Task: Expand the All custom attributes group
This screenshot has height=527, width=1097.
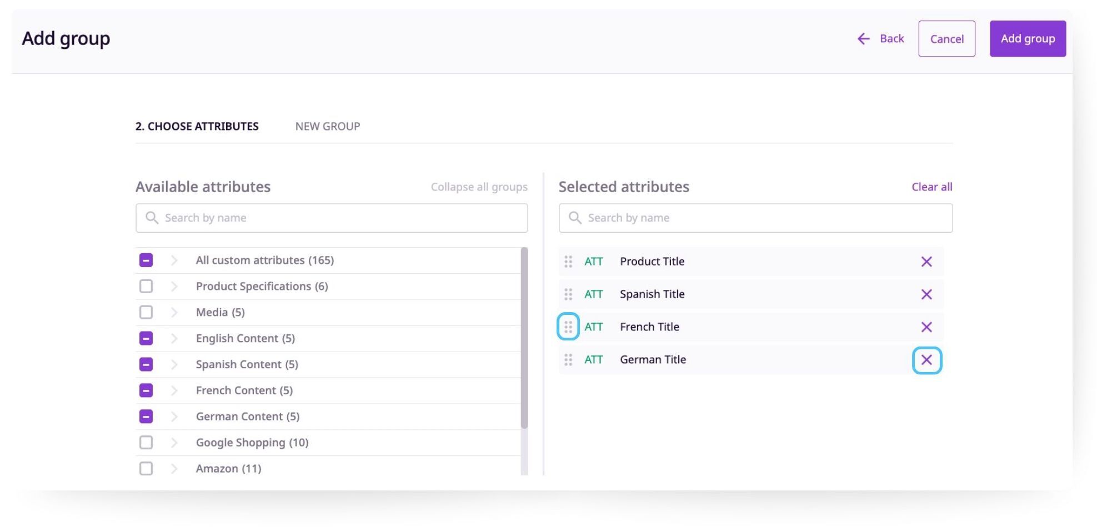Action: click(x=175, y=260)
